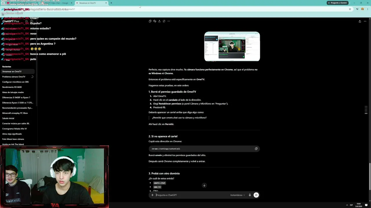Bookmark this page with the star icon
371x208 pixels.
[x=350, y=9]
